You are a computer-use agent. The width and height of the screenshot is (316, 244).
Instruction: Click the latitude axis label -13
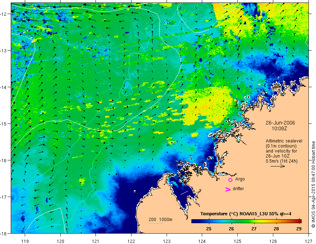[x=4, y=51]
